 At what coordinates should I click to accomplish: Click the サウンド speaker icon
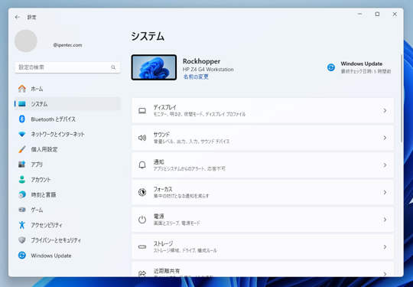[x=142, y=138]
